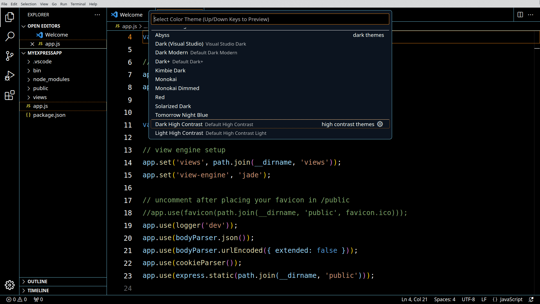Click the high contrast themes settings gear icon
This screenshot has height=304, width=540.
click(x=380, y=124)
